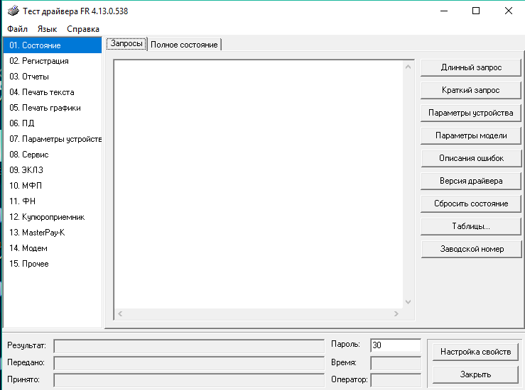Request Заводской номер
Image resolution: width=525 pixels, height=390 pixels.
(x=471, y=250)
